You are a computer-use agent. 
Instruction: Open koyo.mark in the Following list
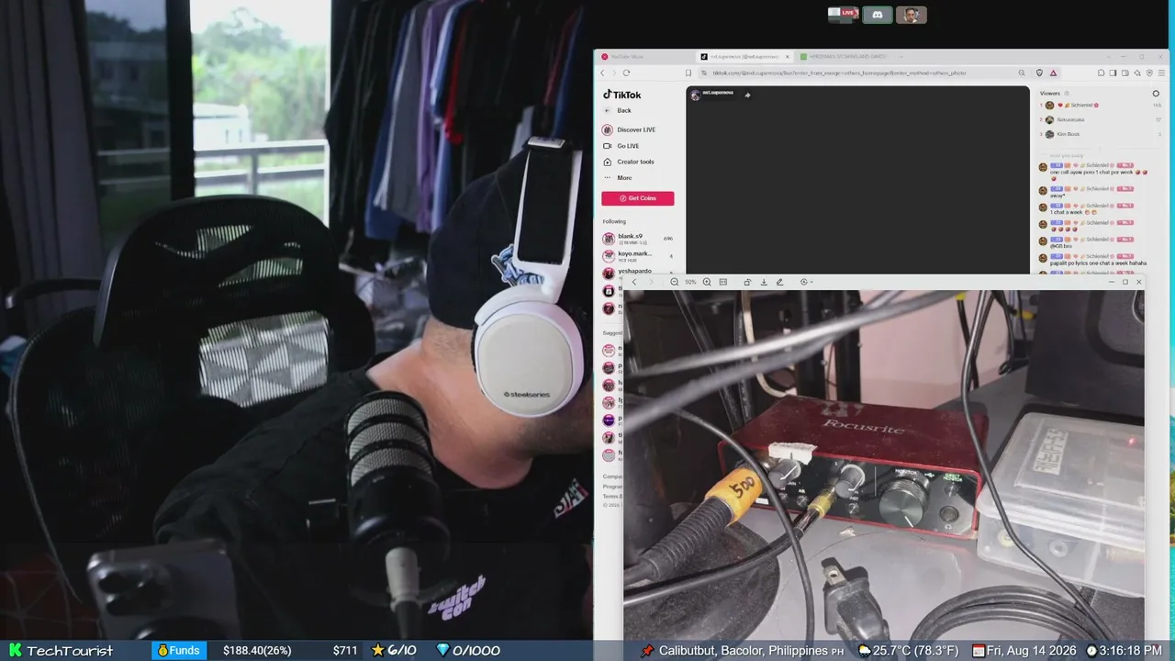point(638,256)
